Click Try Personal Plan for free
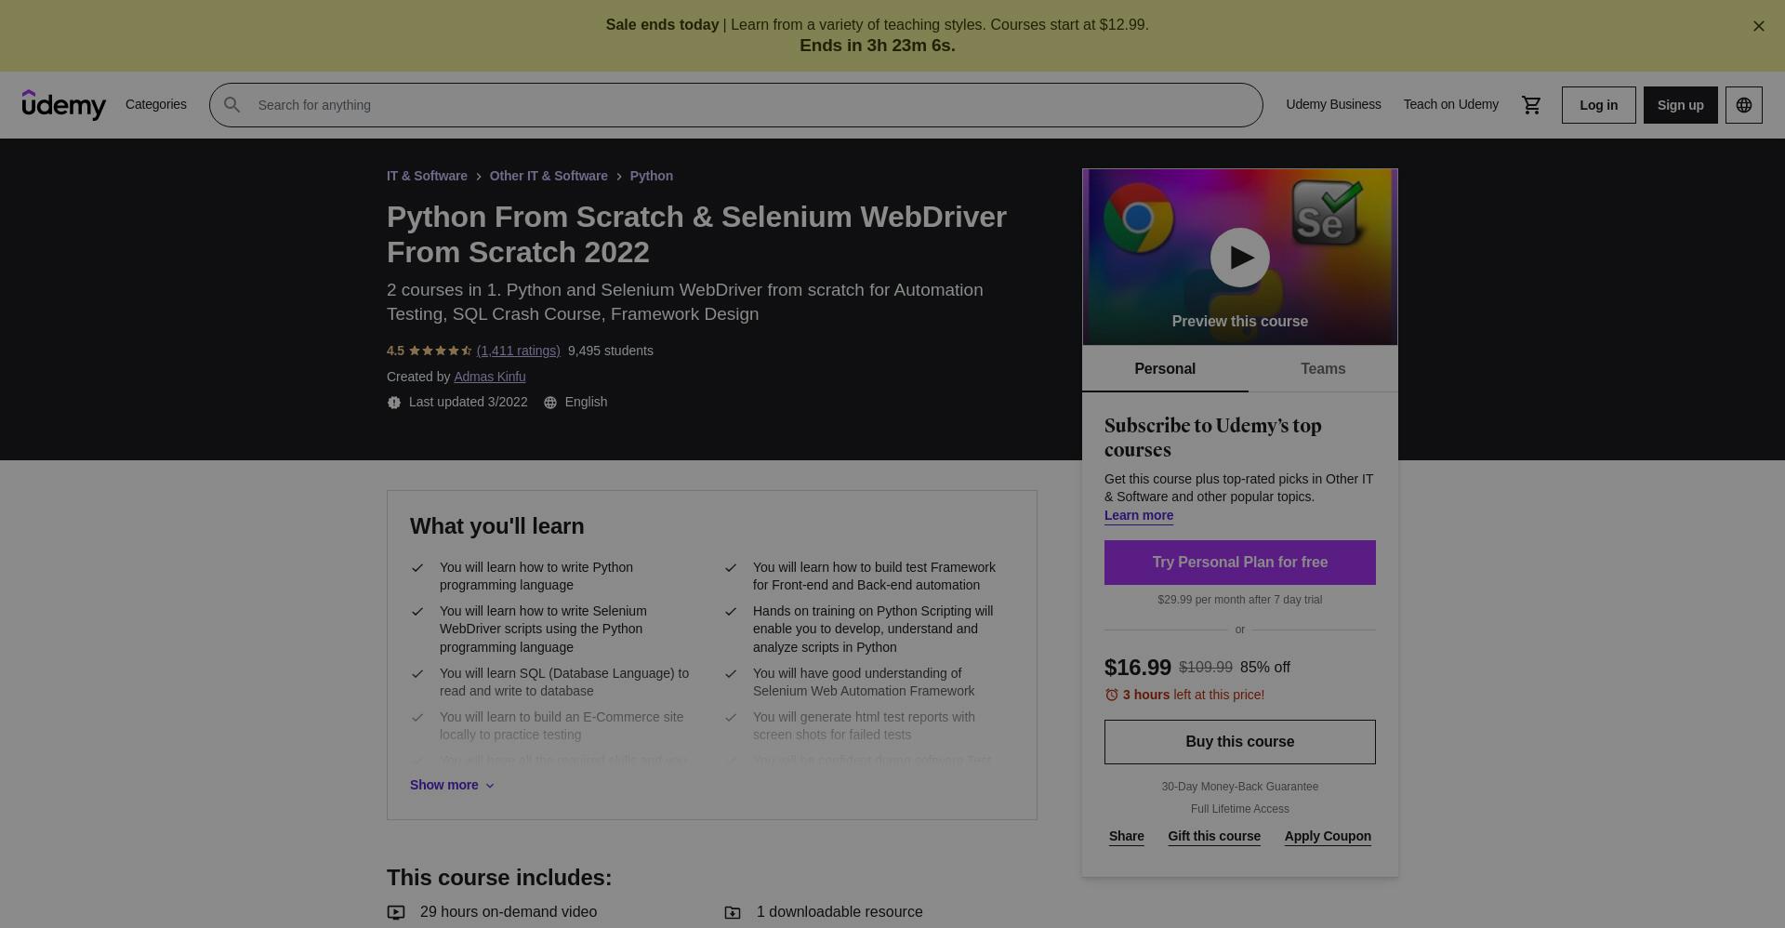1785x928 pixels. 1239,563
